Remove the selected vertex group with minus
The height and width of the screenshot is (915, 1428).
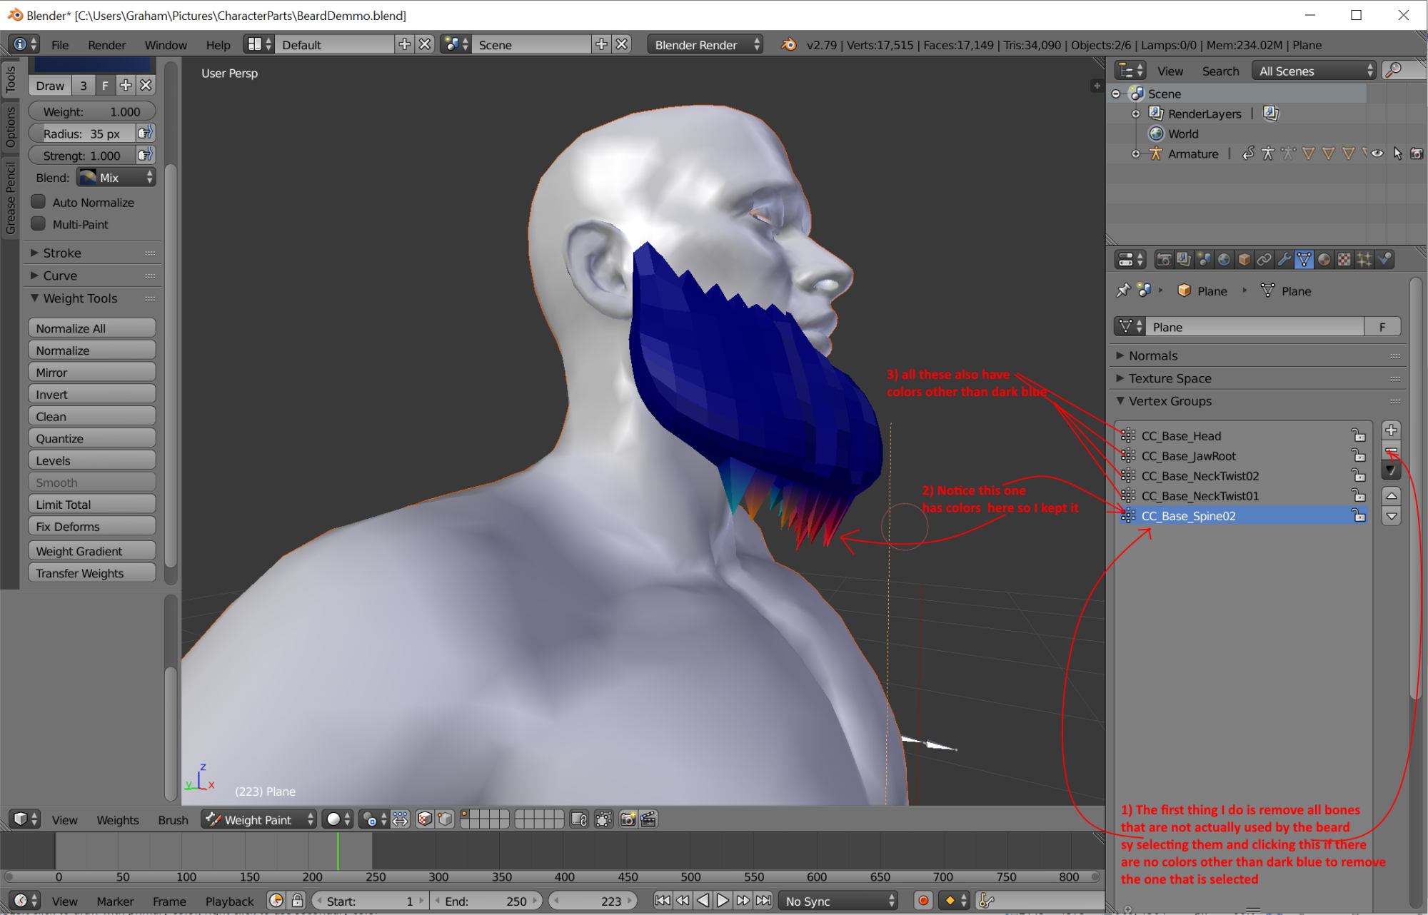(1391, 450)
